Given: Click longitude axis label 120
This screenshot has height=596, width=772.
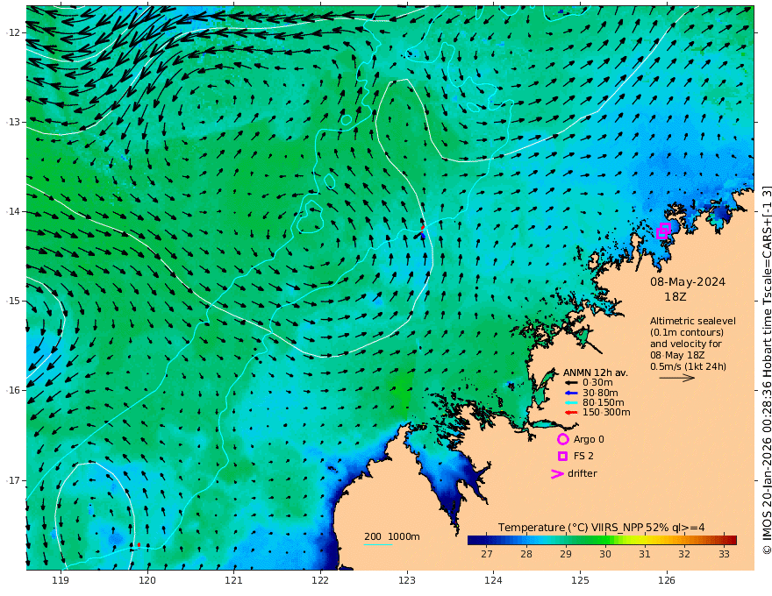Looking at the screenshot, I should tap(147, 581).
